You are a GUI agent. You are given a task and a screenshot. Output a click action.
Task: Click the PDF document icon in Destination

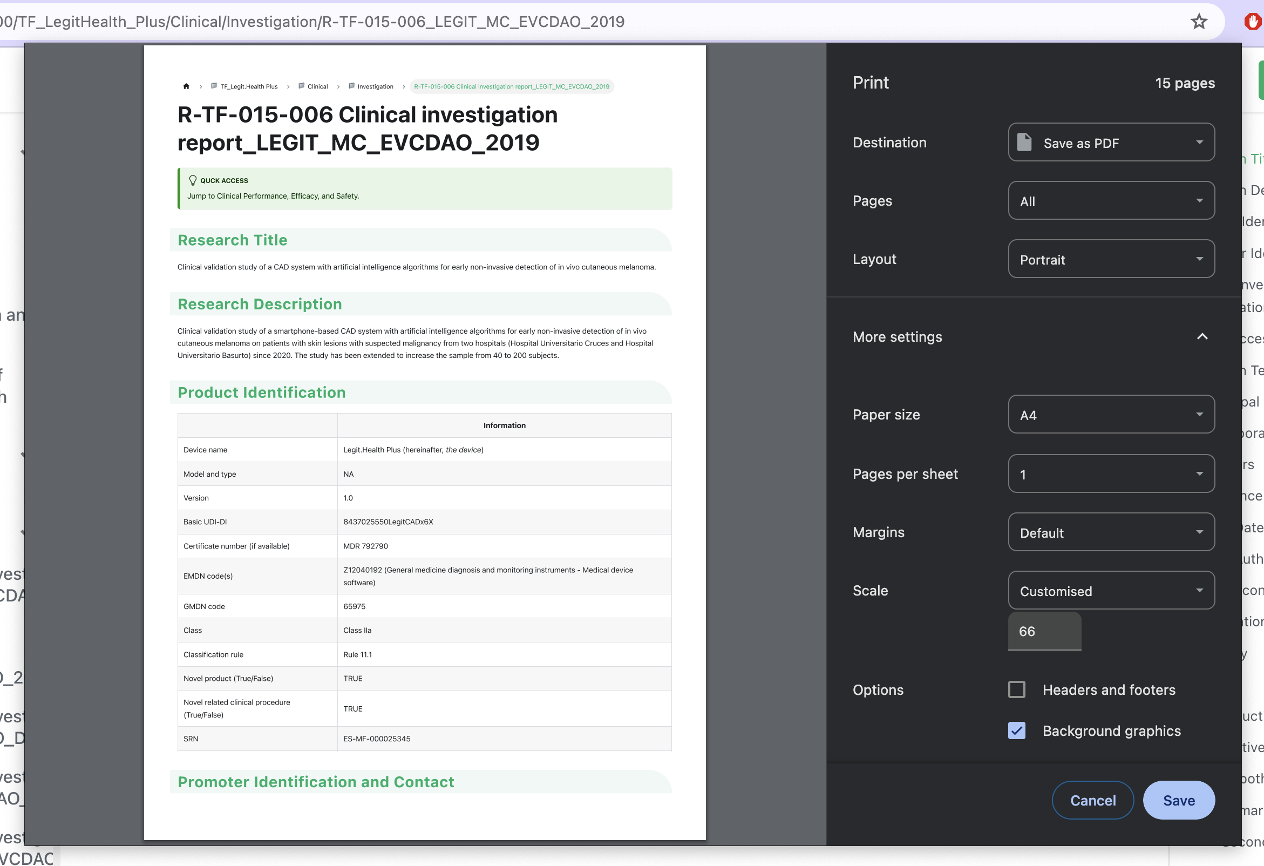click(x=1024, y=143)
